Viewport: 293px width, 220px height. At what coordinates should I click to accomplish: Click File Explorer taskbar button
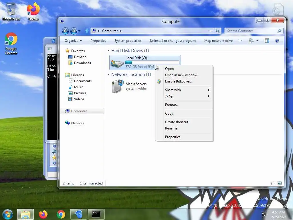pyautogui.click(x=25, y=214)
